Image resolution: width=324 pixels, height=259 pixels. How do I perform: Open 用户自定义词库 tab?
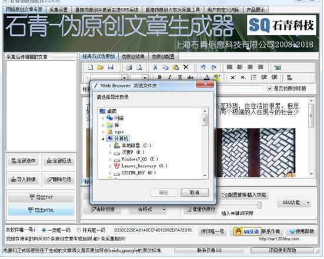tap(223, 10)
